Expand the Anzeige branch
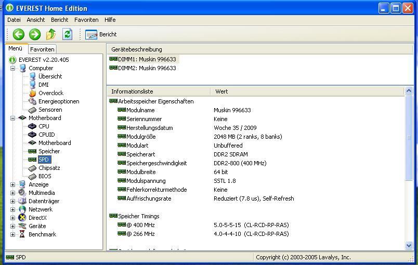 pyautogui.click(x=12, y=184)
